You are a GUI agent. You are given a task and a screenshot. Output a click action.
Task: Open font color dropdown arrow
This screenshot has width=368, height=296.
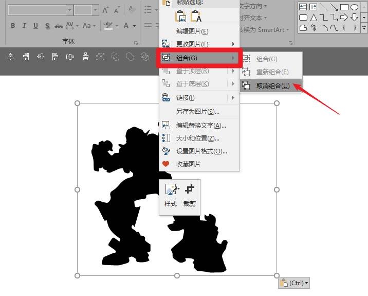(135, 26)
